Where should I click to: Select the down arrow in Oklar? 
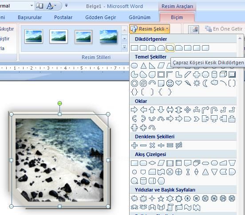pyautogui.click(x=161, y=110)
